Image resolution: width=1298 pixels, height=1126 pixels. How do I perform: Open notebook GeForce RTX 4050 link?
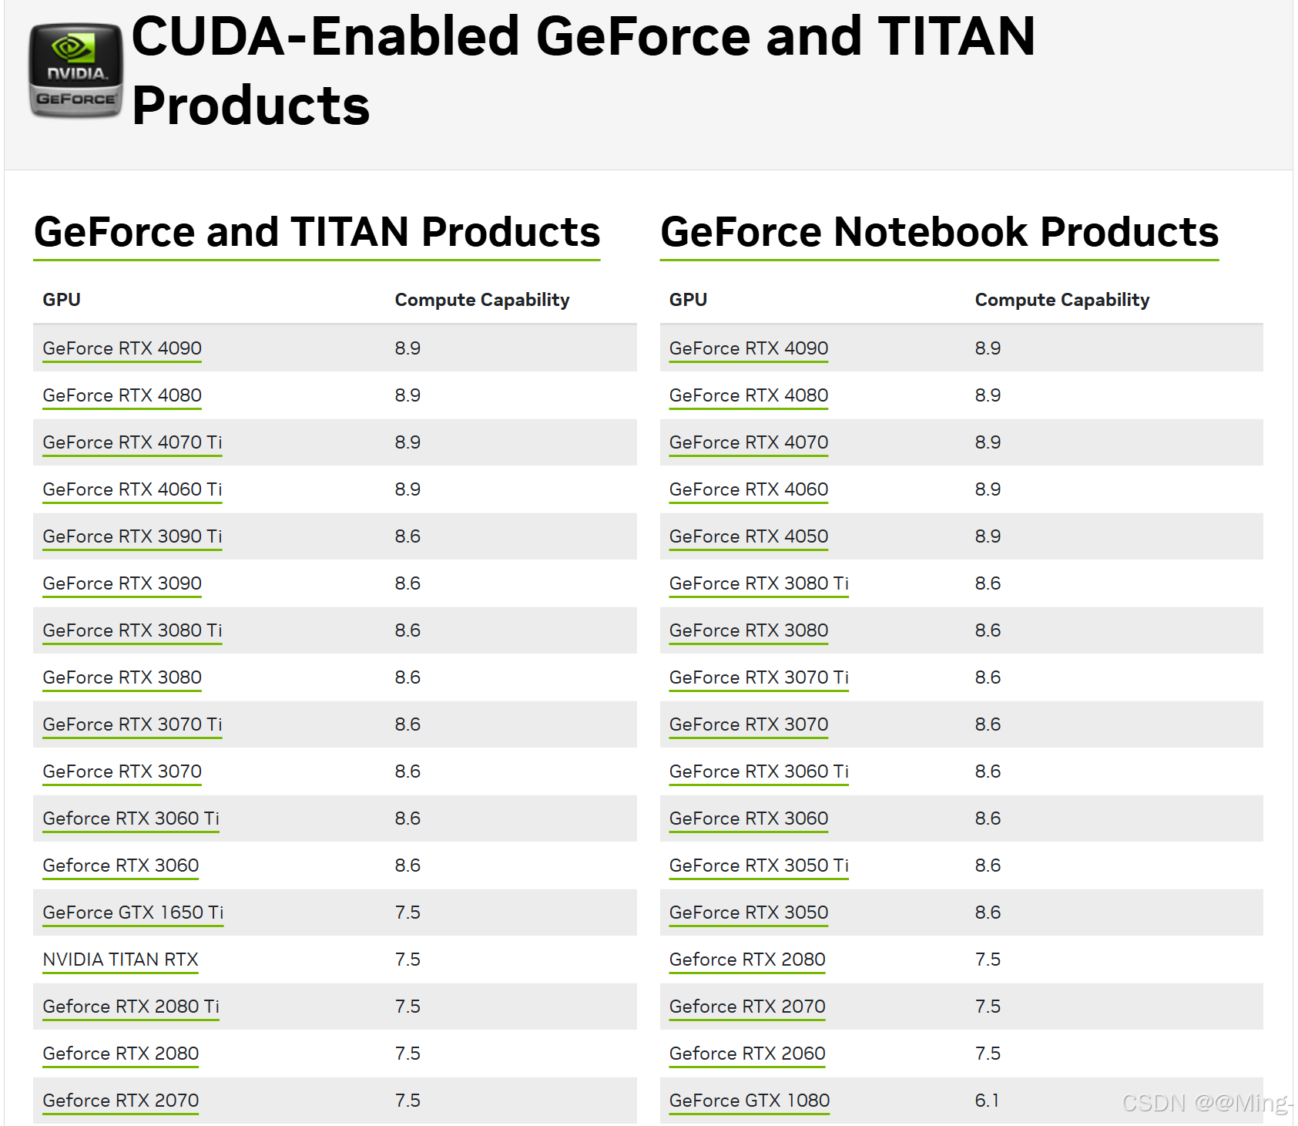click(x=749, y=536)
